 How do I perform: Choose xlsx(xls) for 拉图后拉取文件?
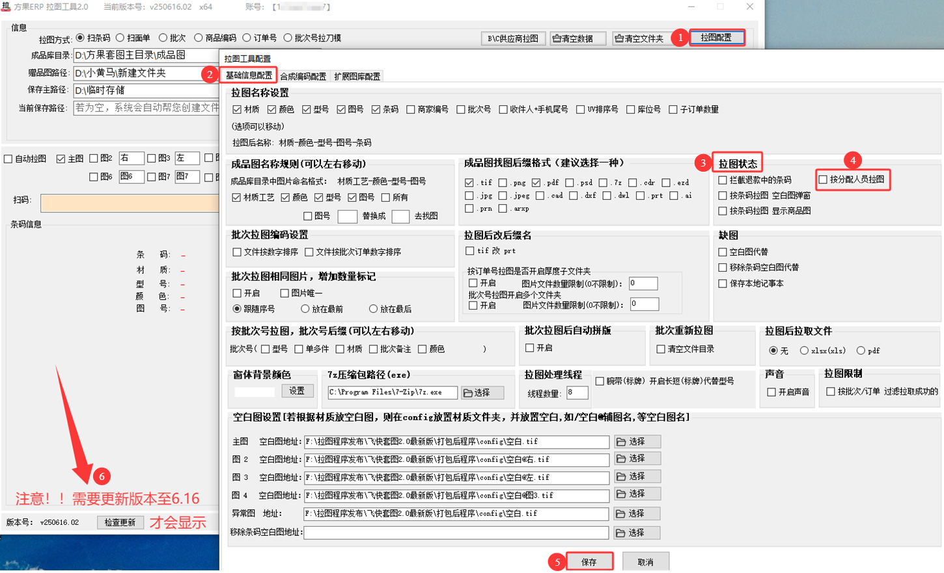805,351
